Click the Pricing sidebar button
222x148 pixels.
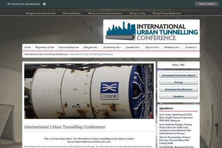[x=179, y=82]
